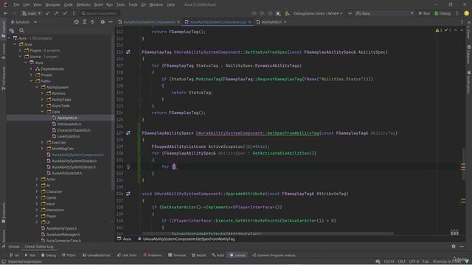Switch to Unreal Editor Log tab
The width and height of the screenshot is (472, 265).
tap(39, 247)
